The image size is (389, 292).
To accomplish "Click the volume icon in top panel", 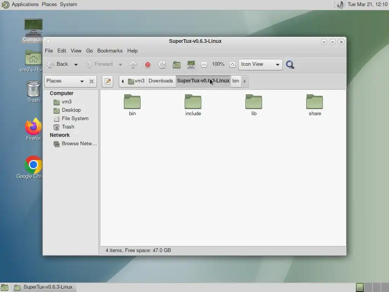I will point(340,5).
